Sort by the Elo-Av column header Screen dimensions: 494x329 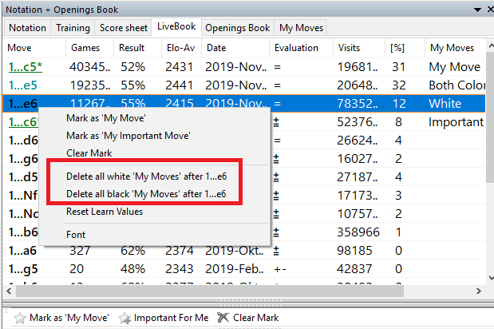point(180,48)
